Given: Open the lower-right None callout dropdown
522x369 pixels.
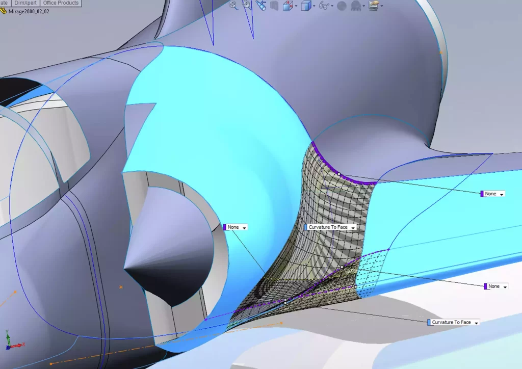Looking at the screenshot, I should pyautogui.click(x=505, y=287).
